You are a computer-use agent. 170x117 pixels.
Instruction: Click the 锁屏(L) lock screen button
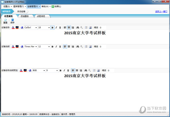[x=56, y=6]
